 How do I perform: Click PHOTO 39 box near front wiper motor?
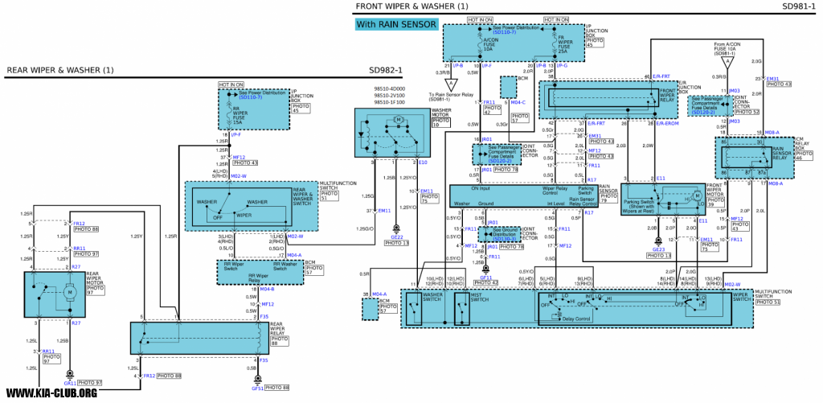pyautogui.click(x=716, y=202)
